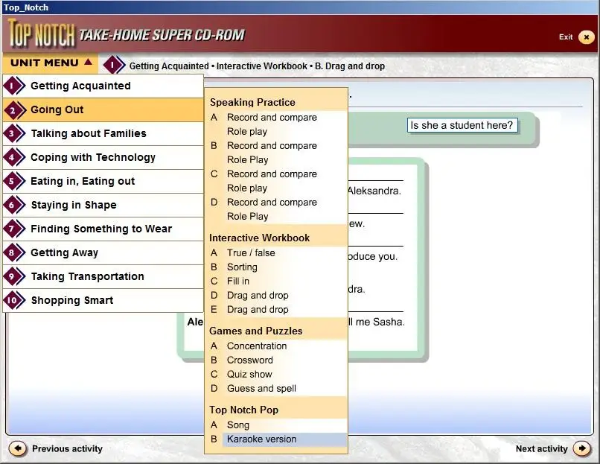This screenshot has height=464, width=600.
Task: Open Speaking Practice C Record and compare
Action: coord(272,174)
